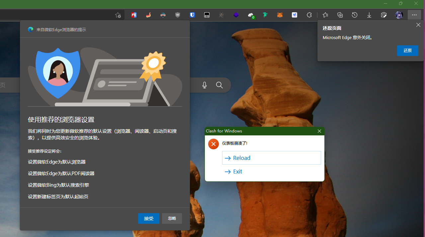Restore down the Edge browser window

coord(401,4)
